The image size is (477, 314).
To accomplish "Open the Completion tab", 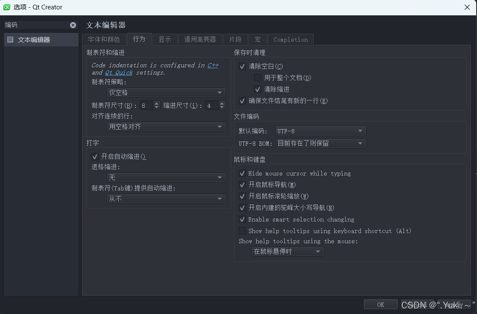I will coord(290,39).
